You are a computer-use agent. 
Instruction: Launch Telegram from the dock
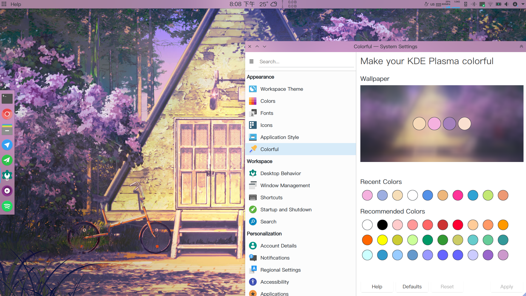click(7, 145)
